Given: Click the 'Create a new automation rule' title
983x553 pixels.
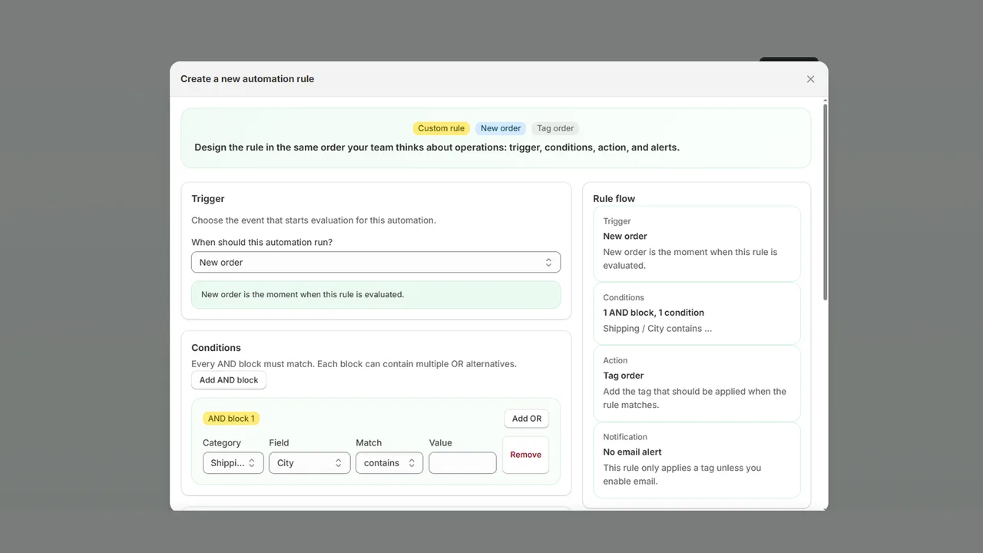Looking at the screenshot, I should [x=247, y=79].
